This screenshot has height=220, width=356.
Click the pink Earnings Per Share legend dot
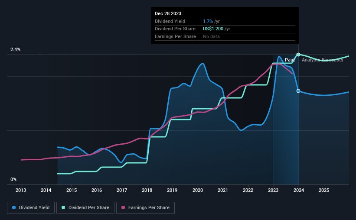click(x=123, y=207)
